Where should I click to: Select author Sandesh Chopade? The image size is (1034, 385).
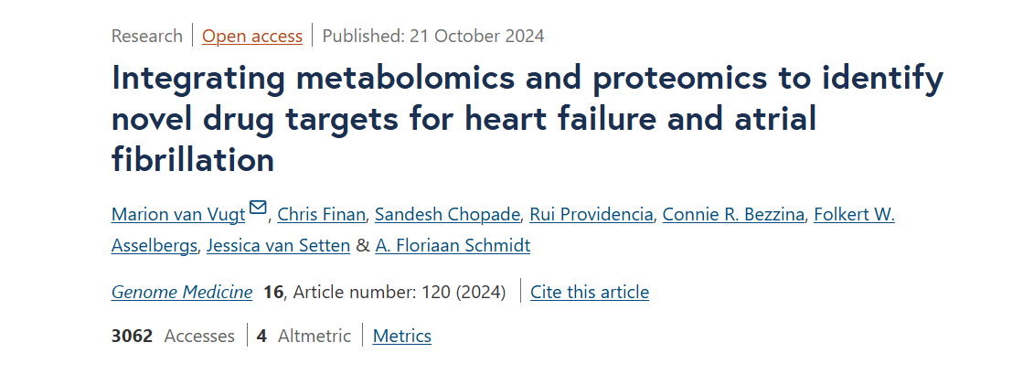(x=448, y=215)
